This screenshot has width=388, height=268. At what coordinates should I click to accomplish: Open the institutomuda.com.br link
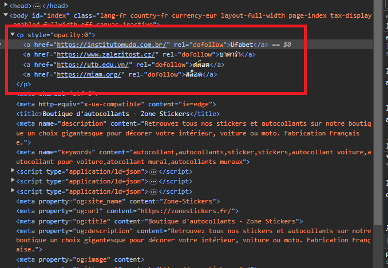112,45
